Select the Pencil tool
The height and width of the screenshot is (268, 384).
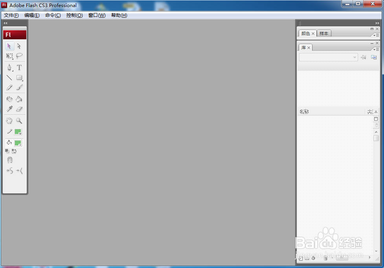click(x=9, y=88)
